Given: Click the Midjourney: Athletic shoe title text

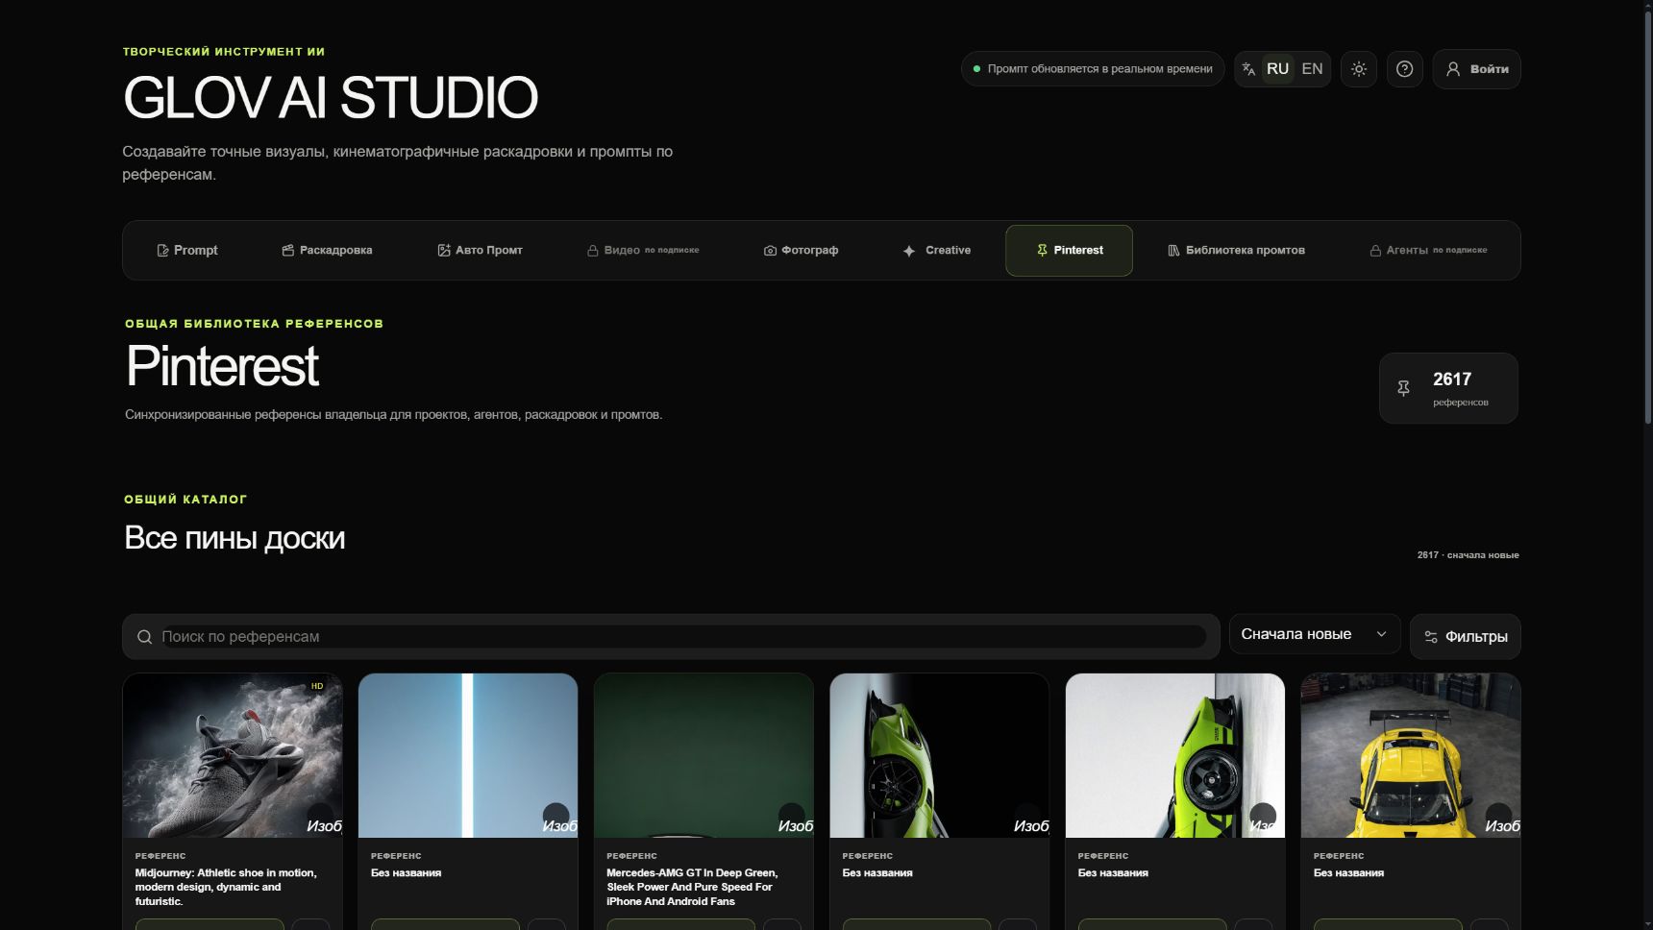Looking at the screenshot, I should [226, 887].
